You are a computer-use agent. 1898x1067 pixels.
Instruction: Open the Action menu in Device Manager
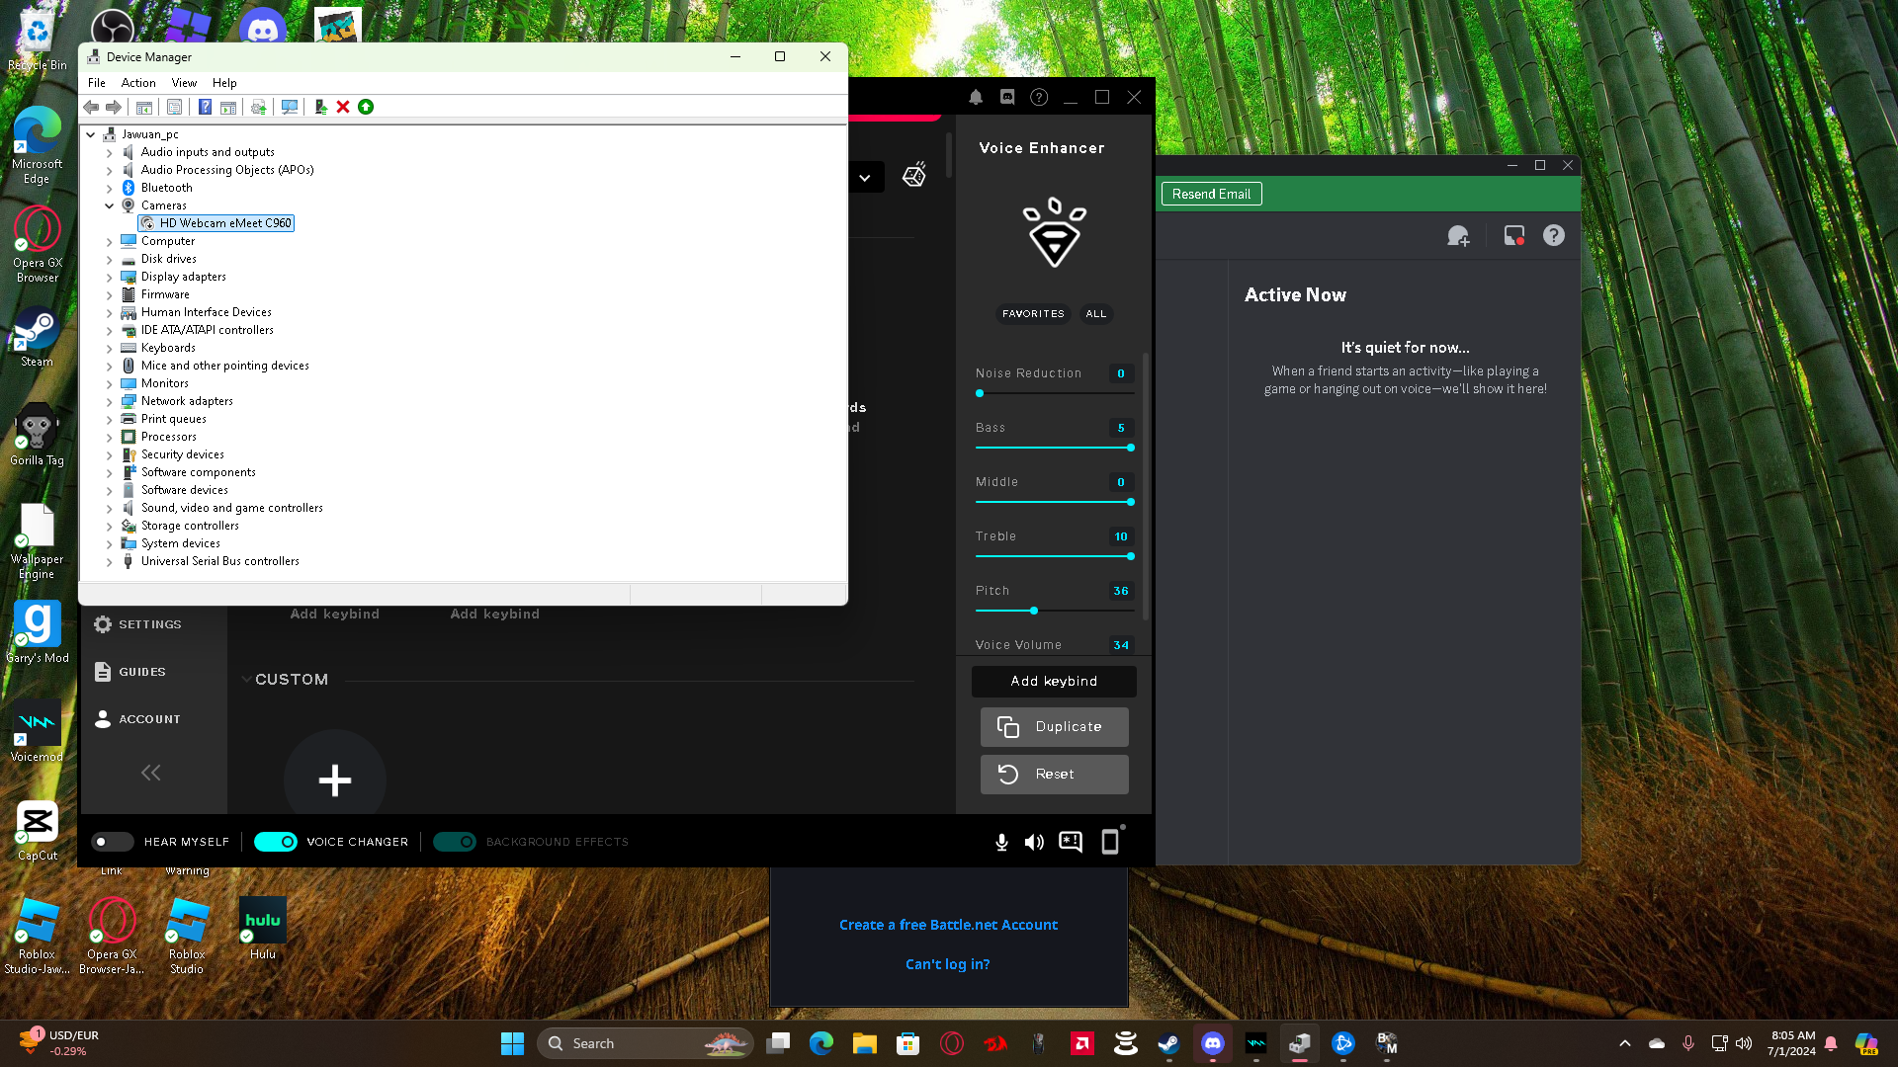point(138,83)
